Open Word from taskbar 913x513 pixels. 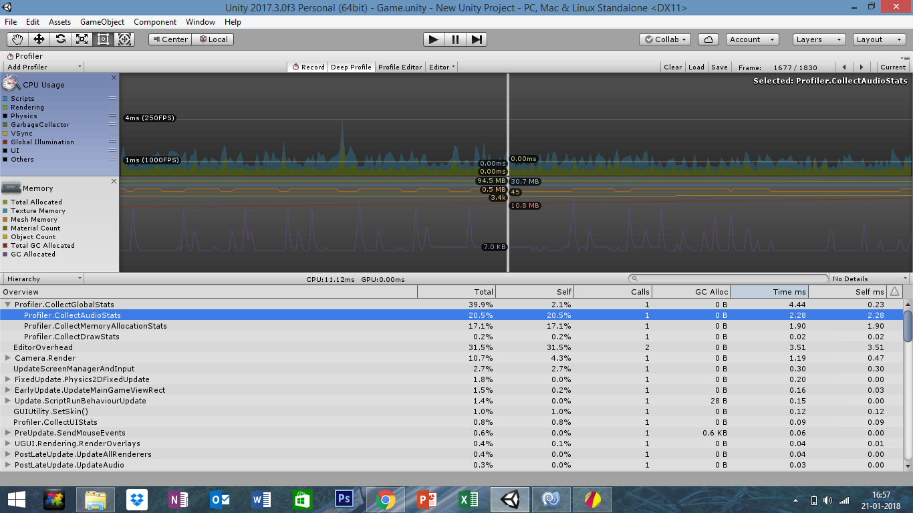pyautogui.click(x=261, y=499)
